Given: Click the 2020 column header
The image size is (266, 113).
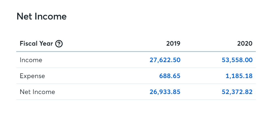Looking at the screenshot, I should tap(245, 44).
